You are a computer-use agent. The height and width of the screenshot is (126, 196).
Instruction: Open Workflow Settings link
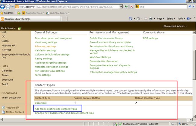[x=100, y=57]
